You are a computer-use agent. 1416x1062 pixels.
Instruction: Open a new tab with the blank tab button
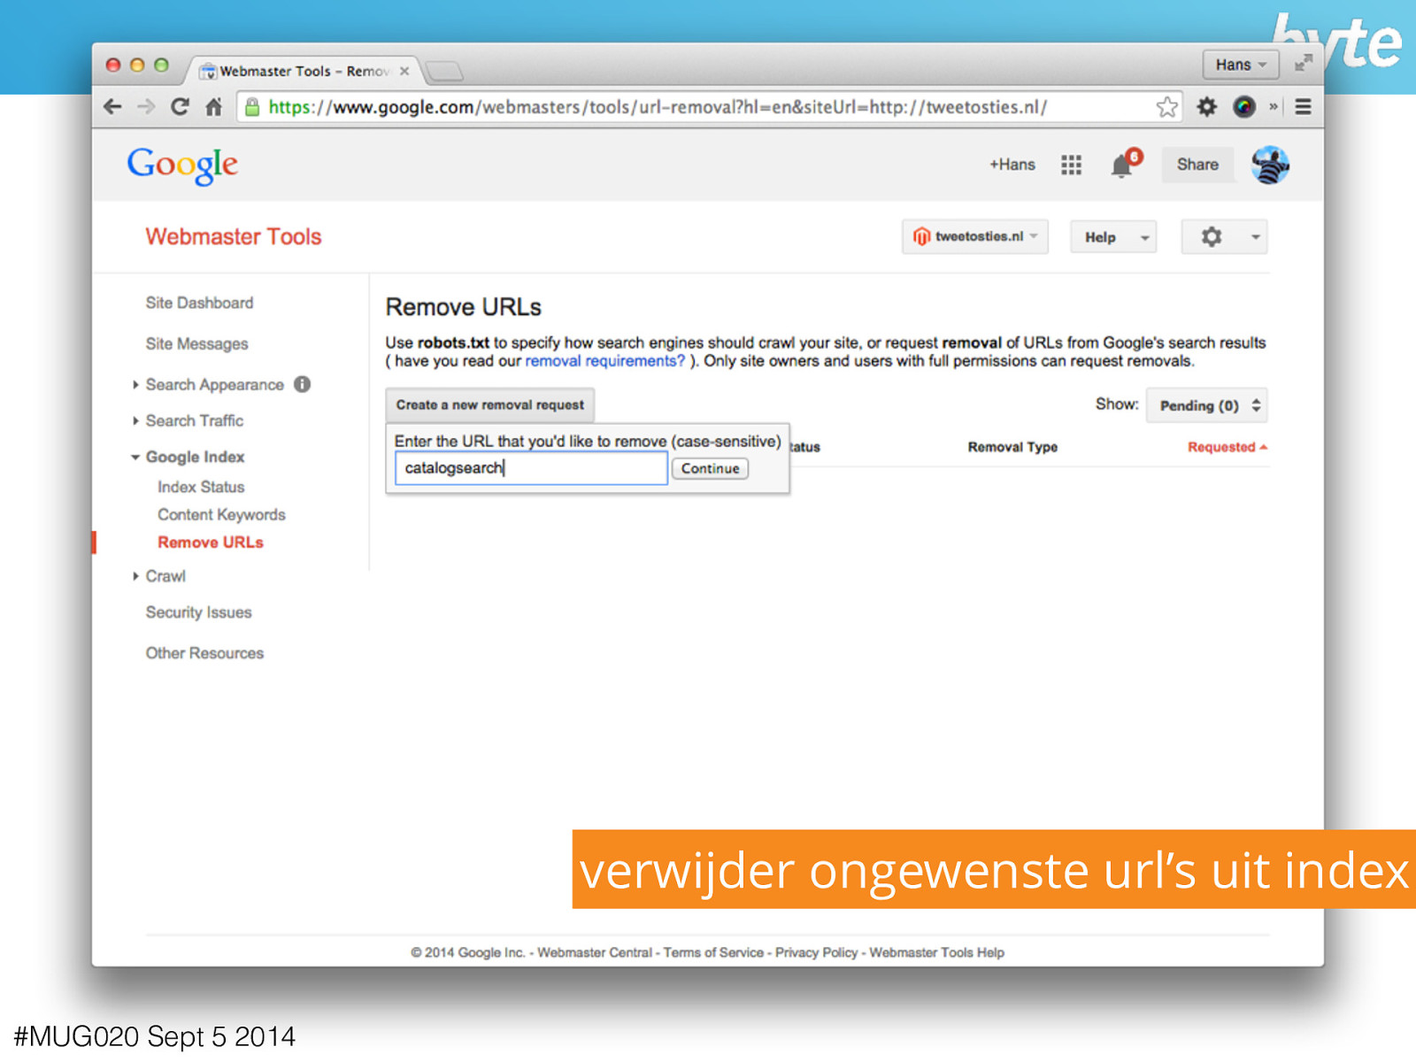coord(444,71)
